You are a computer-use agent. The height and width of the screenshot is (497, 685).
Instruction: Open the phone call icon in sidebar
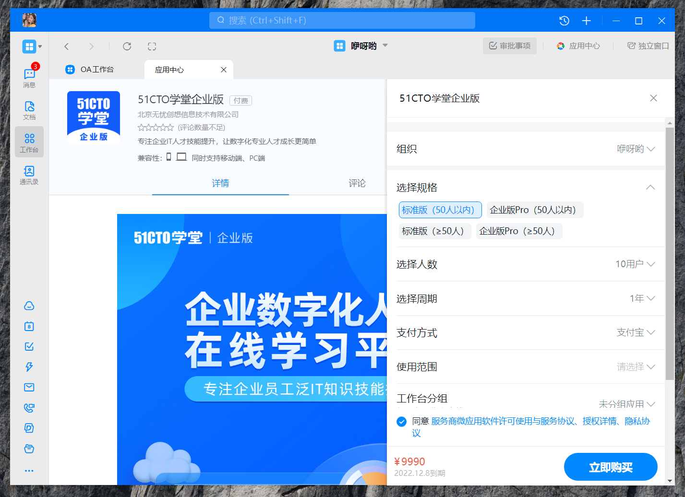pos(29,408)
